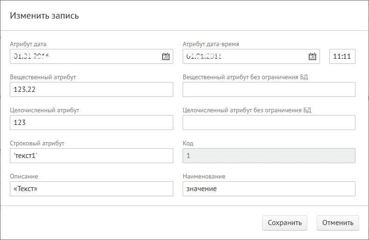Click the Целочисленный атрибут field containing 123
This screenshot has height=240, width=369.
pyautogui.click(x=91, y=123)
